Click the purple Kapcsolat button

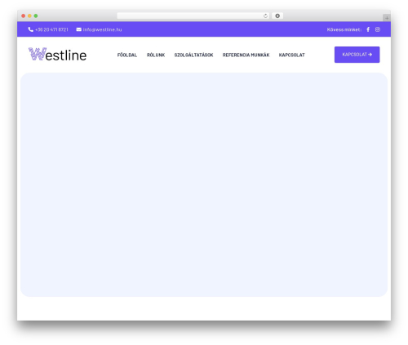pyautogui.click(x=357, y=55)
